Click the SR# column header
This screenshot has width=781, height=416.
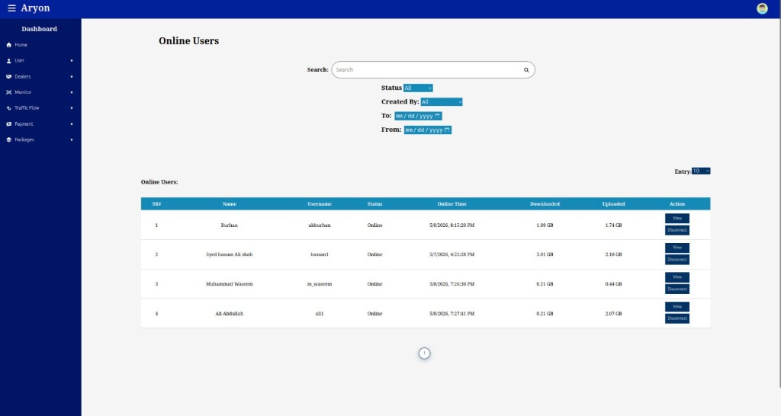click(156, 204)
